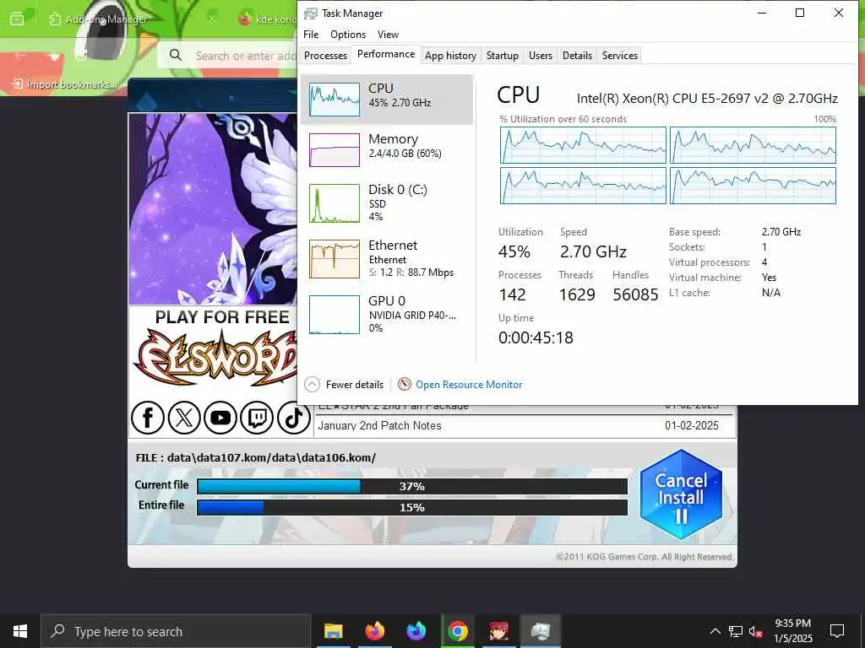Click the Task Manager title bar icon
This screenshot has width=865, height=648.
tap(311, 13)
